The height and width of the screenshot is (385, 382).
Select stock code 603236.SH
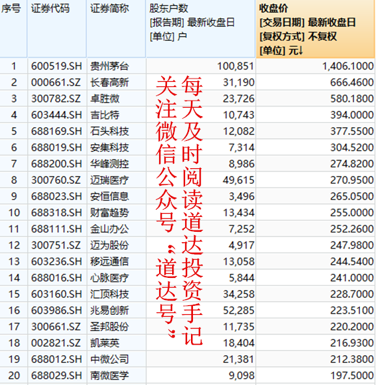57,262
